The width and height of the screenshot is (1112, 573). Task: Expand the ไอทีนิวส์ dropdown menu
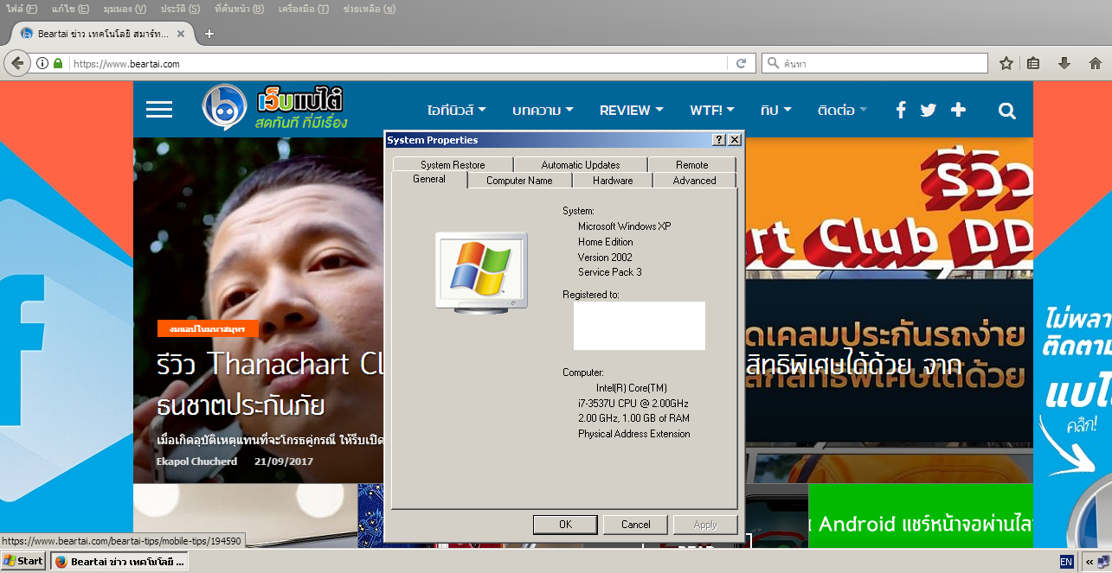456,110
